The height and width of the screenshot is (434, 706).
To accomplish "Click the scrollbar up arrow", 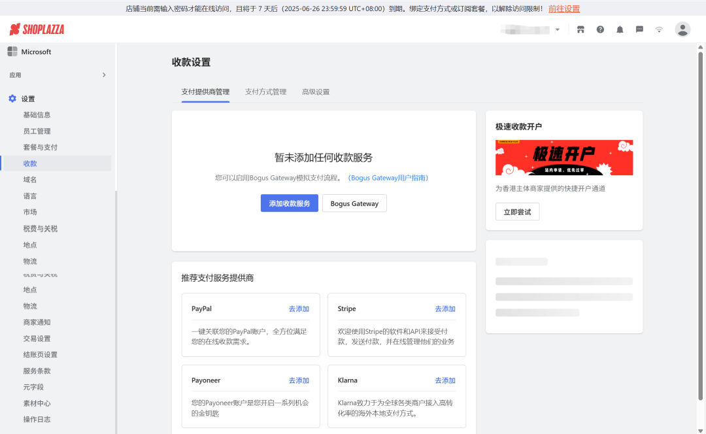I will tap(700, 47).
